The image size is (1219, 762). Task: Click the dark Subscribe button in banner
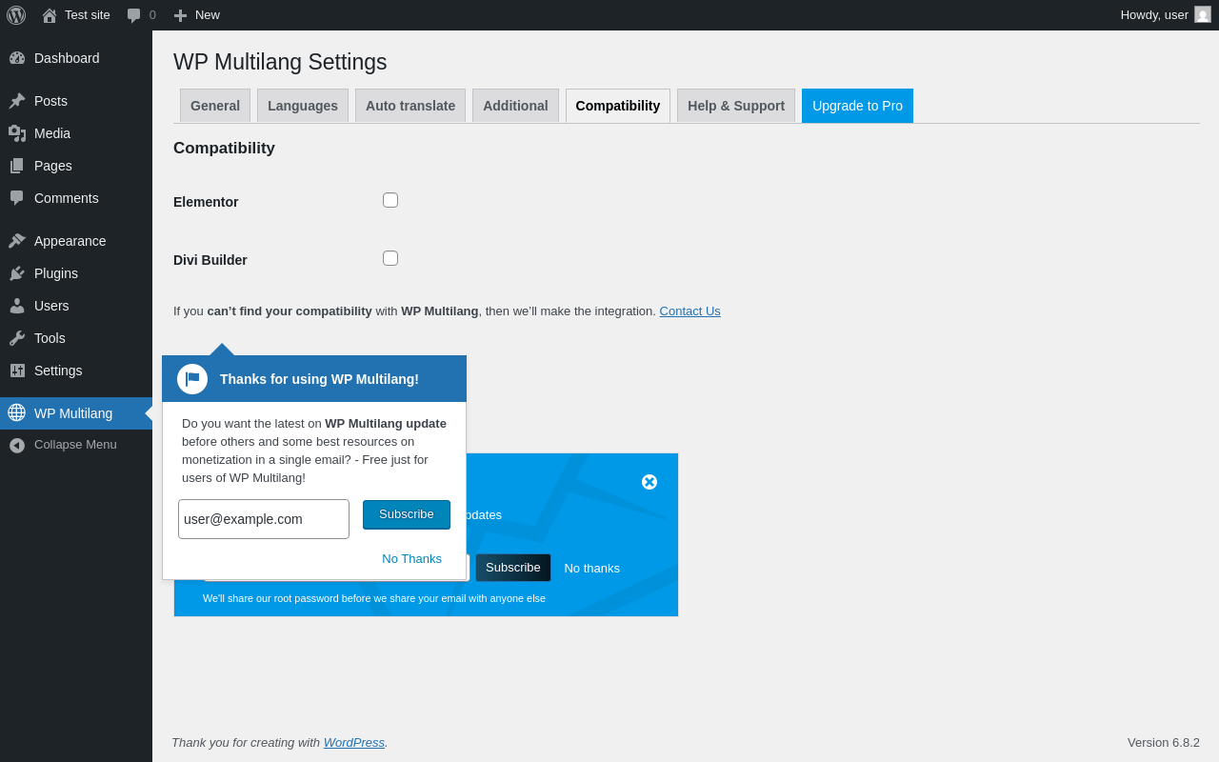pos(513,568)
